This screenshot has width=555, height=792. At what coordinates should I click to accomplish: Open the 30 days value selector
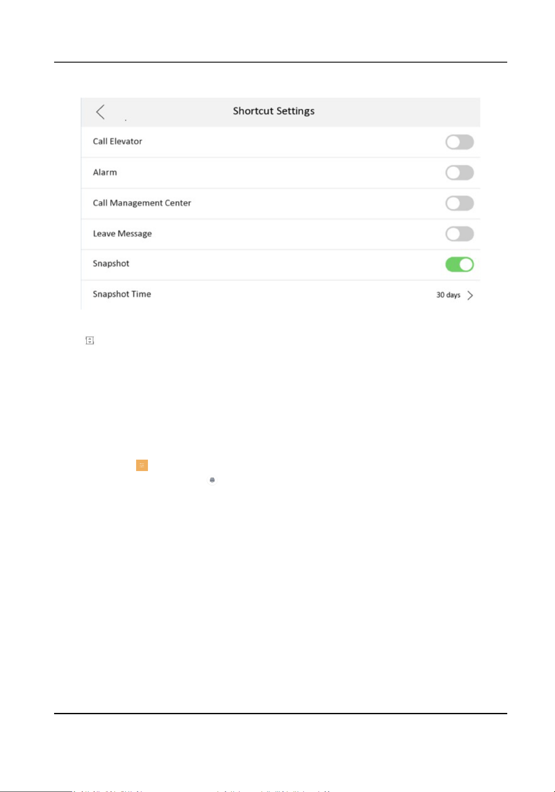tap(448, 295)
